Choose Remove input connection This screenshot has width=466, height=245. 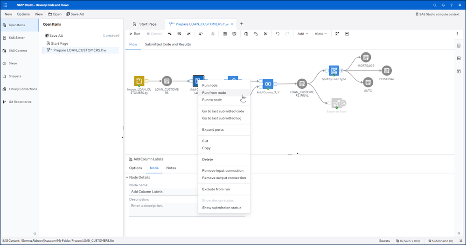224,171
